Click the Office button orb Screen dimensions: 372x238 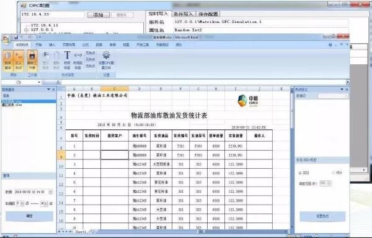[6, 40]
